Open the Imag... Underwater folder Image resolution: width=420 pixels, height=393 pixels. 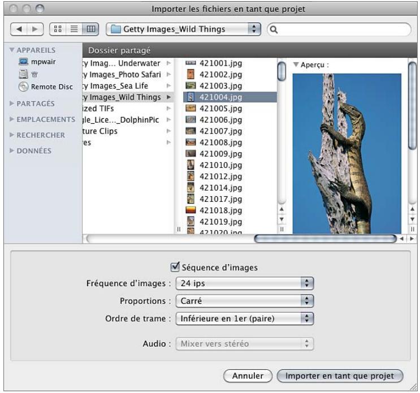pyautogui.click(x=128, y=63)
